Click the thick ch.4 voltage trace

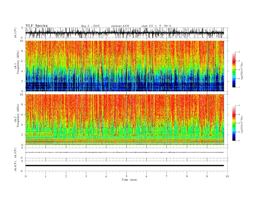pyautogui.click(x=125, y=166)
